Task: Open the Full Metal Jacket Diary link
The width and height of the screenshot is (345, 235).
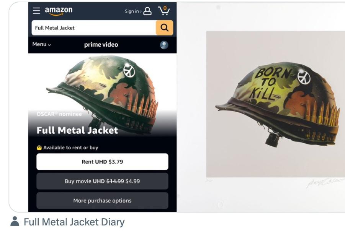Action: 74,222
